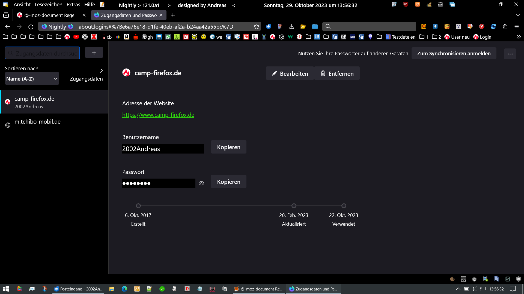Show the password with the eye icon
Screen dimensions: 524x294
pos(201,183)
